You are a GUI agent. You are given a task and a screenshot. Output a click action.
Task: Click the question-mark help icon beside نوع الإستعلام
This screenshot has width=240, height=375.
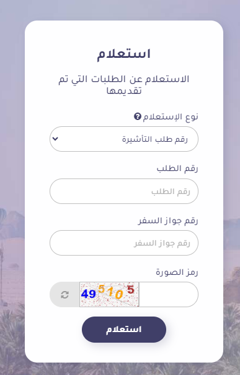138,117
